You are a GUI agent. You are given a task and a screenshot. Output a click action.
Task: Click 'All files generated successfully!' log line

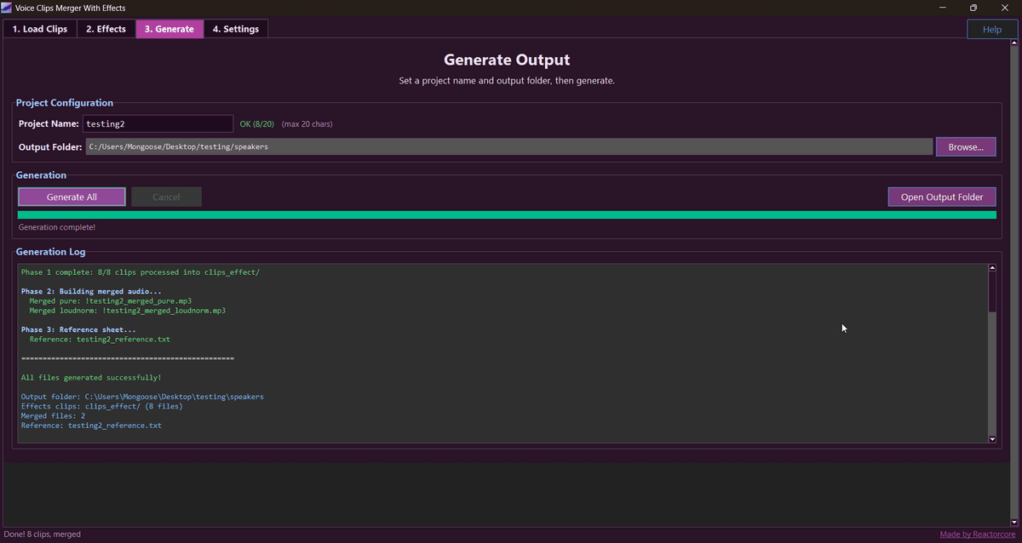click(x=91, y=378)
